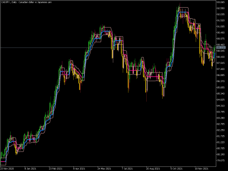This screenshot has width=228, height=171.
Task: Click the 89.975 price axis label
Action: 220,39
